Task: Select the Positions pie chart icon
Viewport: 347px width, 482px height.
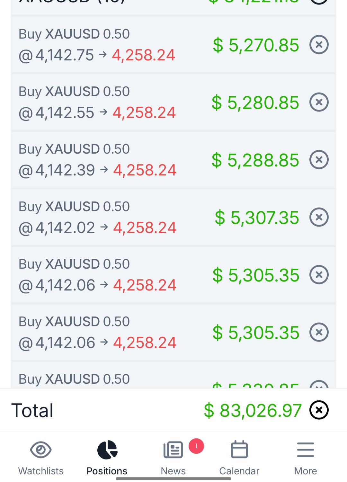Action: pos(107,450)
